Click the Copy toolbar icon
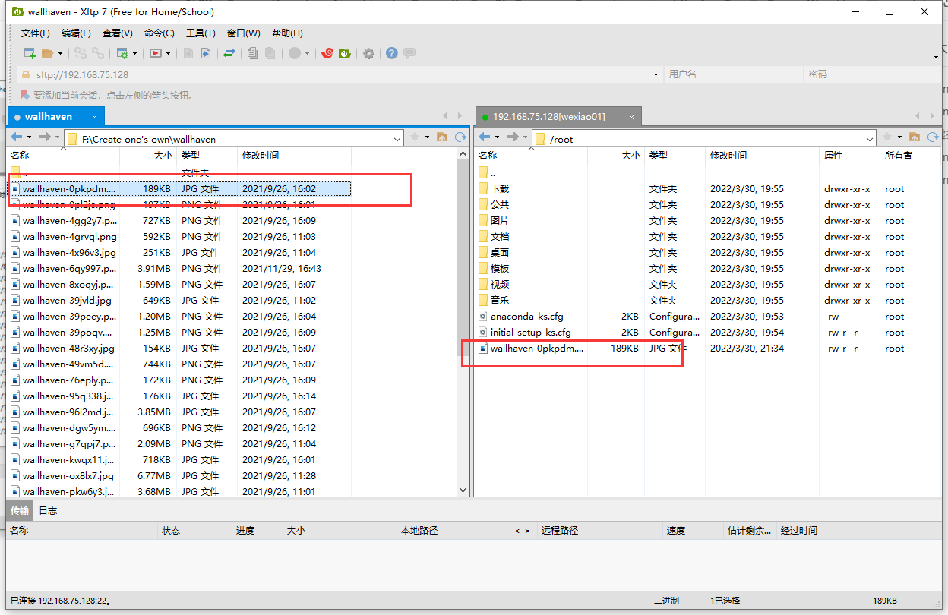The image size is (948, 615). pos(252,53)
